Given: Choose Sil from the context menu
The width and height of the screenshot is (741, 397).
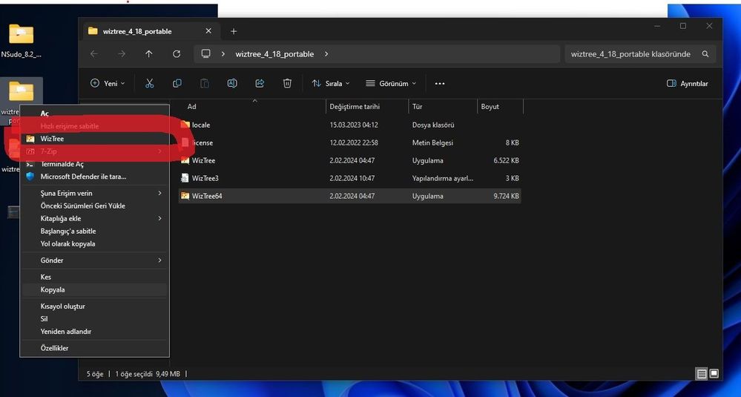Looking at the screenshot, I should tap(94, 319).
